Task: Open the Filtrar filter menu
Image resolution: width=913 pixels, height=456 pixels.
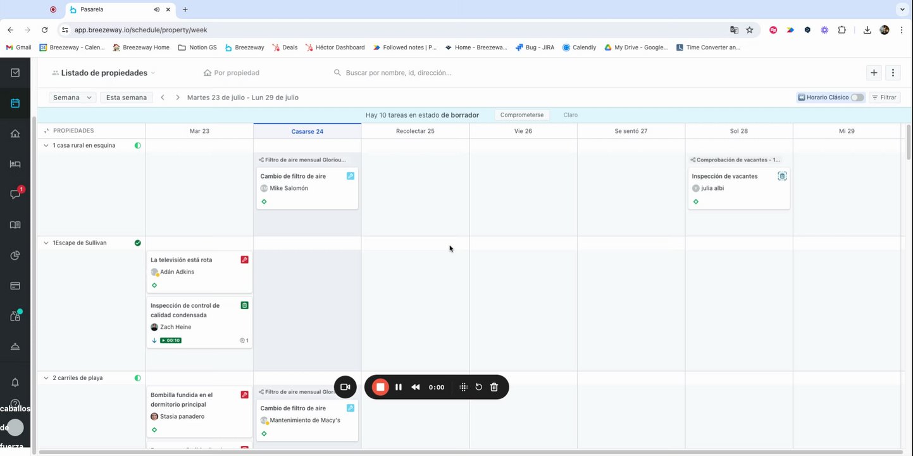Action: [885, 98]
